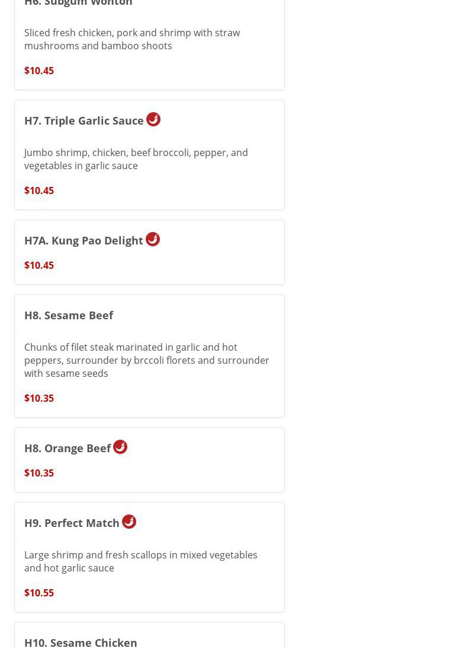Select the H9. Perfect Match dish title
The image size is (456, 648).
tap(72, 523)
